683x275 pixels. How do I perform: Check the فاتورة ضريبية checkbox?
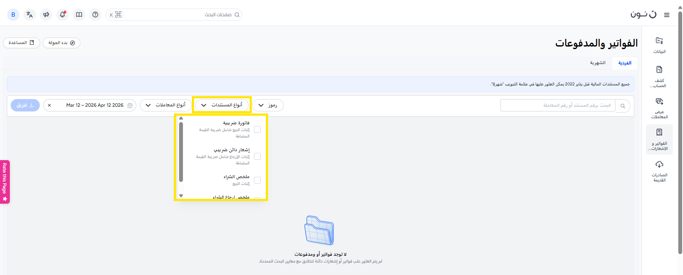coord(257,129)
